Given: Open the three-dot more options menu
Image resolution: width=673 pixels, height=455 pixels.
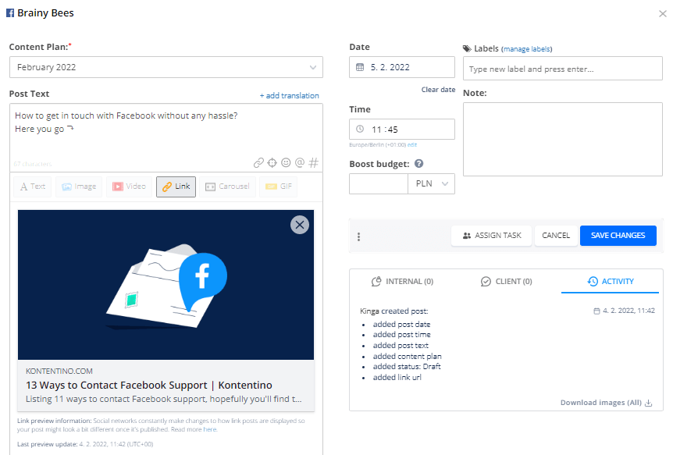Looking at the screenshot, I should coord(359,236).
